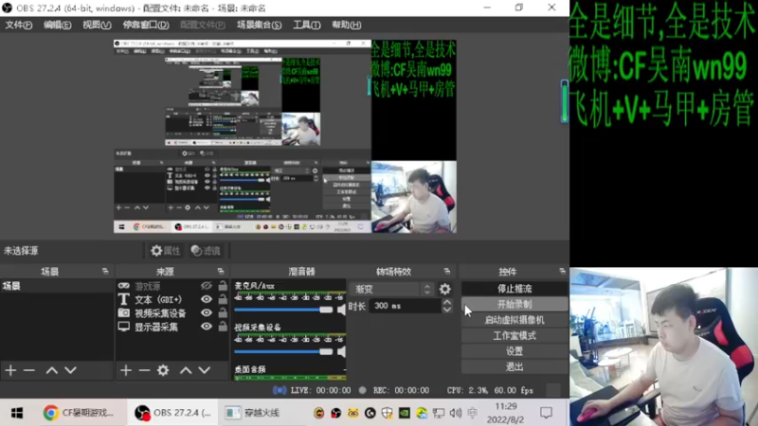Image resolution: width=758 pixels, height=426 pixels.
Task: Toggle lock on 显示器采集 source
Action: [223, 327]
